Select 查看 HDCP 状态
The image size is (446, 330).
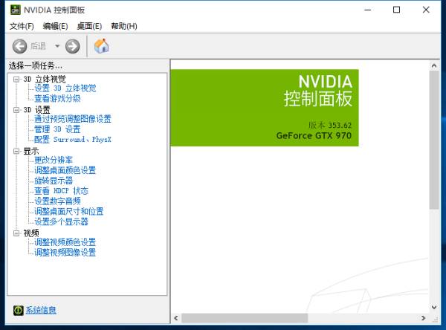61,191
